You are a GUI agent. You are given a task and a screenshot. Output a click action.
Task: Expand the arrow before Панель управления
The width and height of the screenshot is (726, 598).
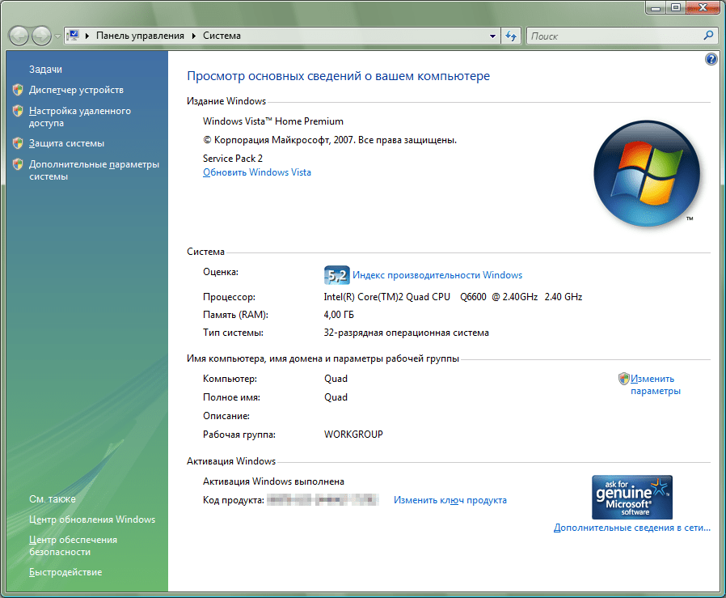(x=87, y=36)
